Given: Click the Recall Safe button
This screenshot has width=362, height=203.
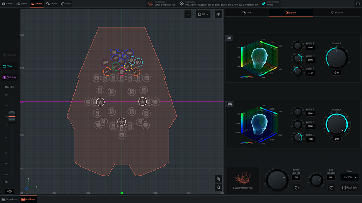Looking at the screenshot, I should point(349,187).
